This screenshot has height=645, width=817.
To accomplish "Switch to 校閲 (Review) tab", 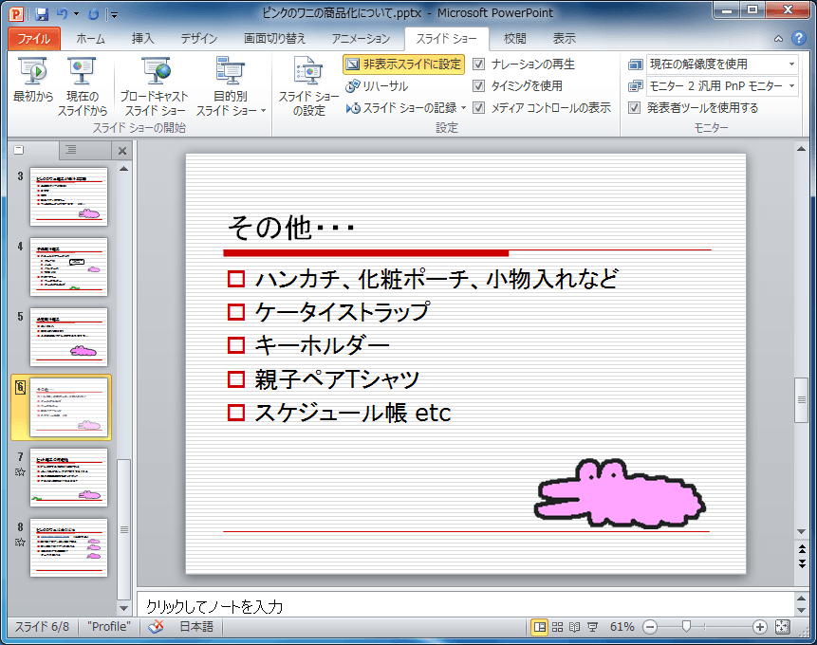I will [x=515, y=39].
